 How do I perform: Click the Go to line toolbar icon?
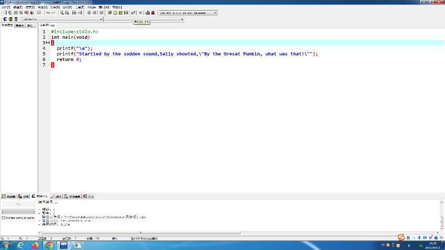click(x=80, y=13)
